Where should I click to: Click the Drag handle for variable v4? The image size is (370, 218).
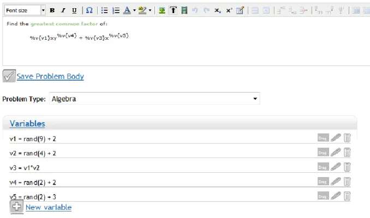click(323, 181)
